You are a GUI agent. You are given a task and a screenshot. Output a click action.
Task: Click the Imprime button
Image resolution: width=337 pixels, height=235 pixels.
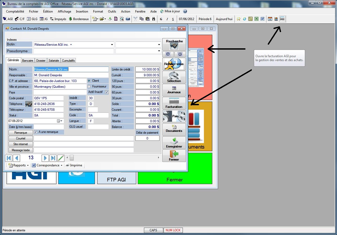[74, 165]
